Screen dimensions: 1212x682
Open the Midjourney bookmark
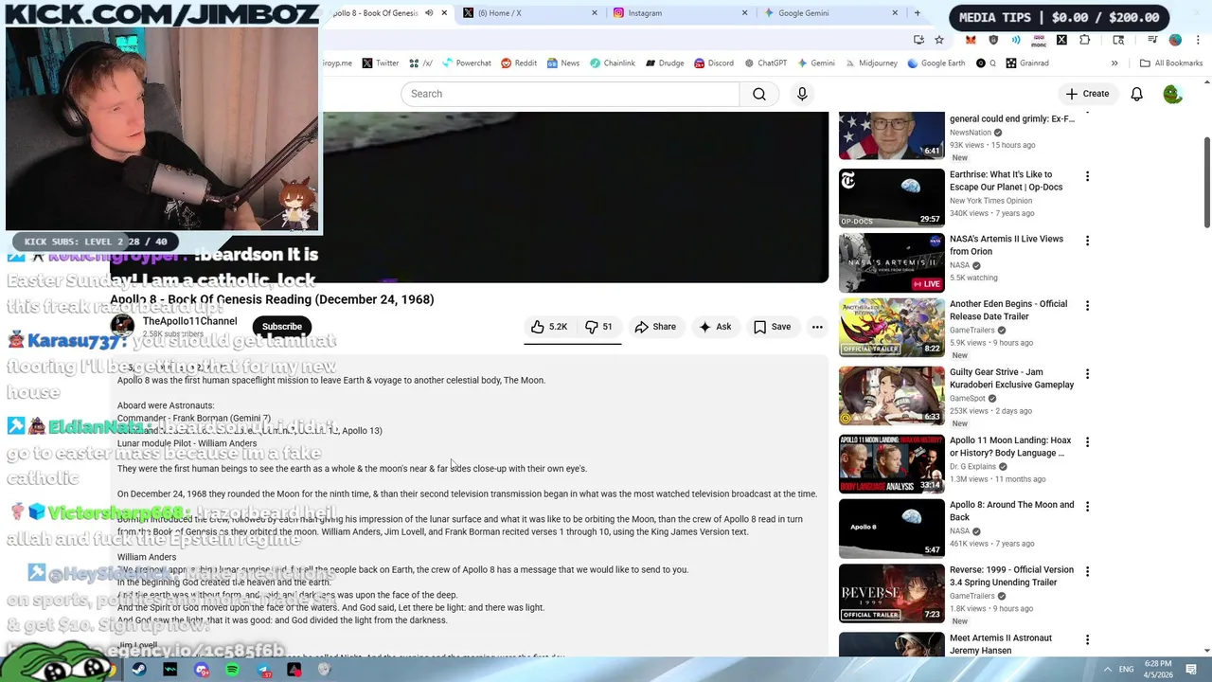[x=870, y=63]
